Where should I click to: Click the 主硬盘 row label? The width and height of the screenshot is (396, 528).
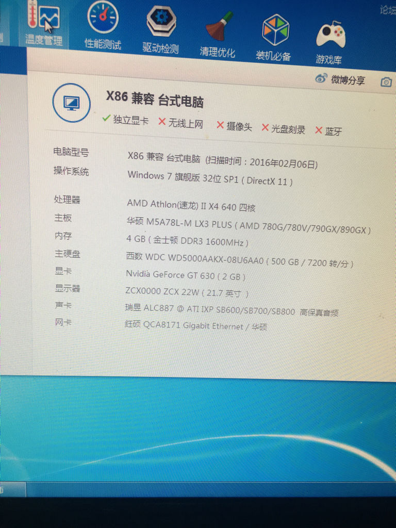[x=68, y=253]
